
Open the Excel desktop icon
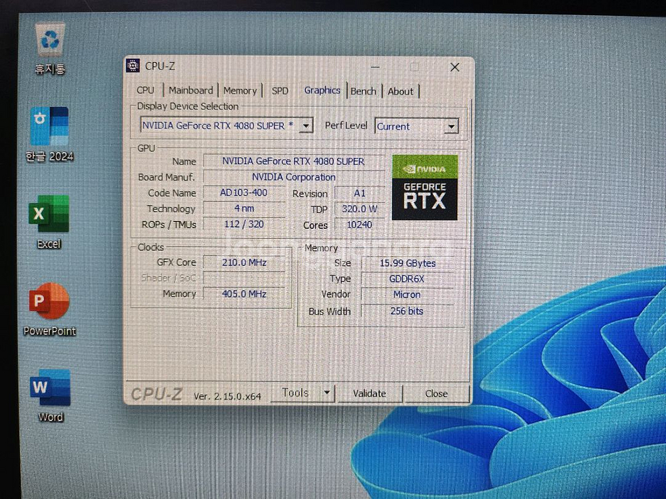(49, 222)
